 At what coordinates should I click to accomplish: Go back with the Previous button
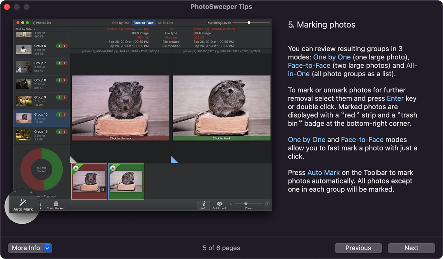pyautogui.click(x=358, y=248)
